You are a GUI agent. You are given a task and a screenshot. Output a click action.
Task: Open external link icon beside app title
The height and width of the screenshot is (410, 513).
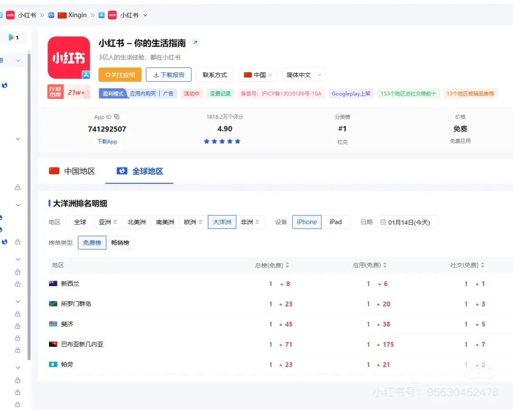pos(195,43)
